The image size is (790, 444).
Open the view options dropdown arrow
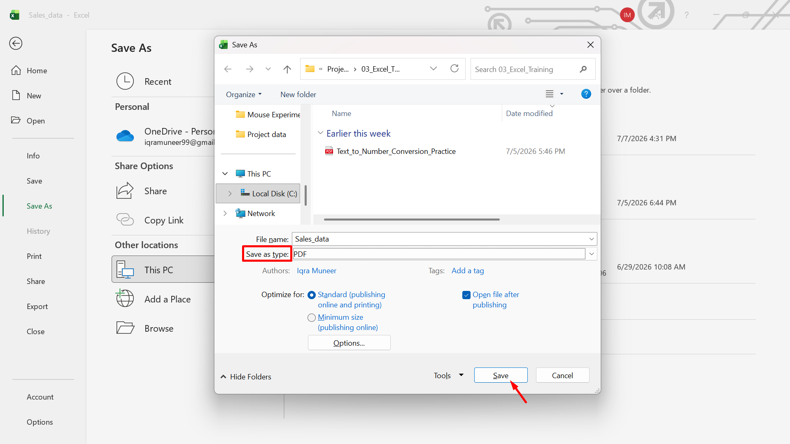pos(562,94)
